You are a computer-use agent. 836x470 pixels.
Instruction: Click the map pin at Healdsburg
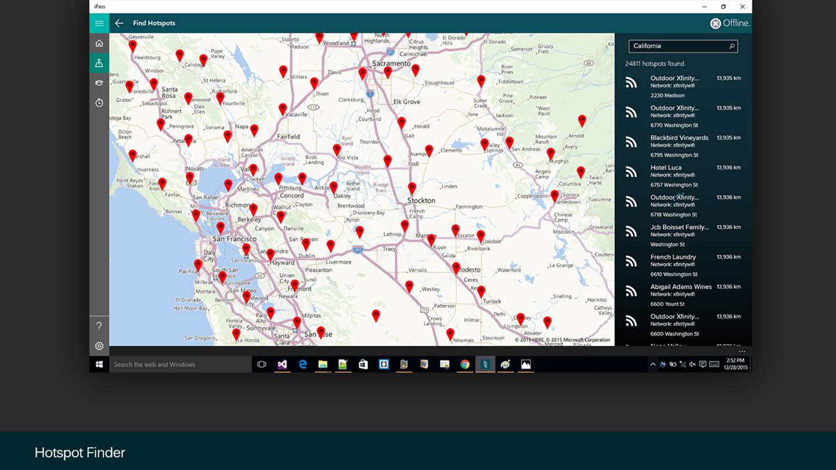coord(132,46)
